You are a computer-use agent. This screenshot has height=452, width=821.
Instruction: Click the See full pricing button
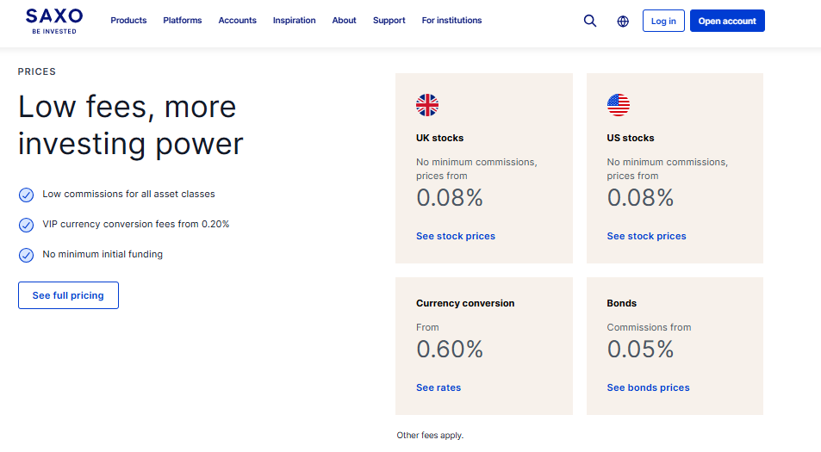click(68, 295)
